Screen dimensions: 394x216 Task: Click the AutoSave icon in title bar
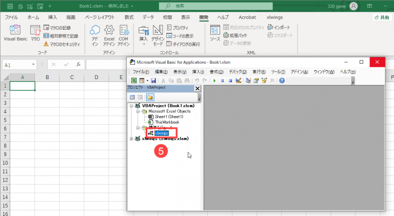[10, 6]
